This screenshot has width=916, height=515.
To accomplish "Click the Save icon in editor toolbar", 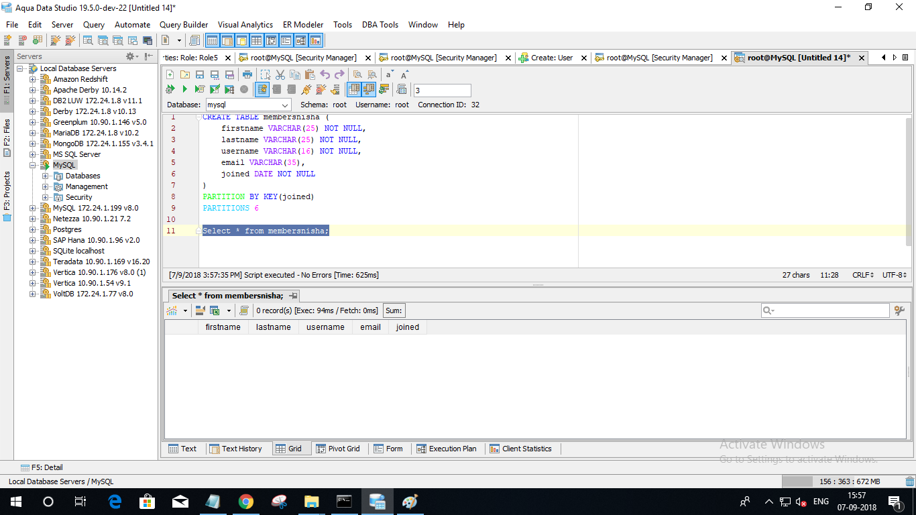I will [x=200, y=74].
